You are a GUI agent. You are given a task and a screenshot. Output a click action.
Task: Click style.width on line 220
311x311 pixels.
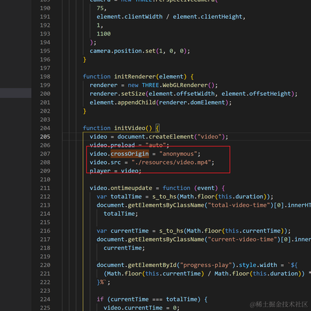point(258,265)
